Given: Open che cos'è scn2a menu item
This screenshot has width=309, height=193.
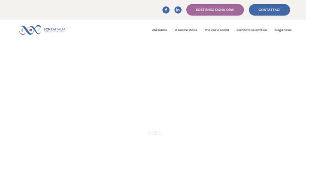Looking at the screenshot, I should coord(217,30).
